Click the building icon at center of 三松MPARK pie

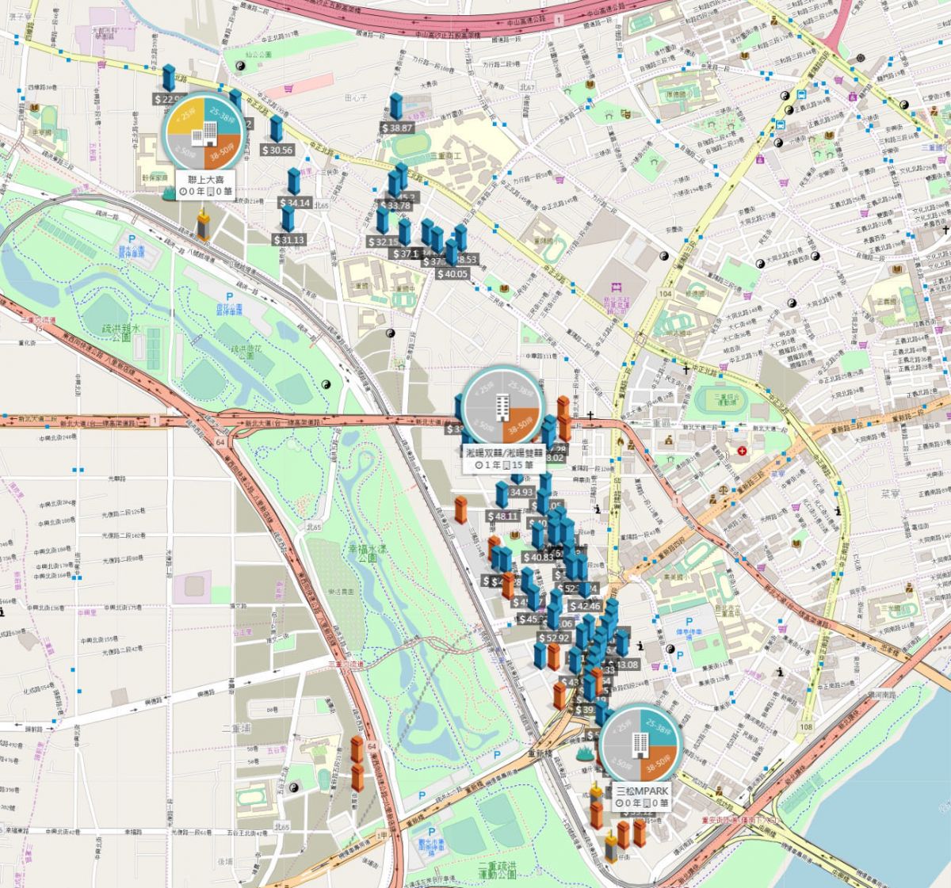coord(640,744)
